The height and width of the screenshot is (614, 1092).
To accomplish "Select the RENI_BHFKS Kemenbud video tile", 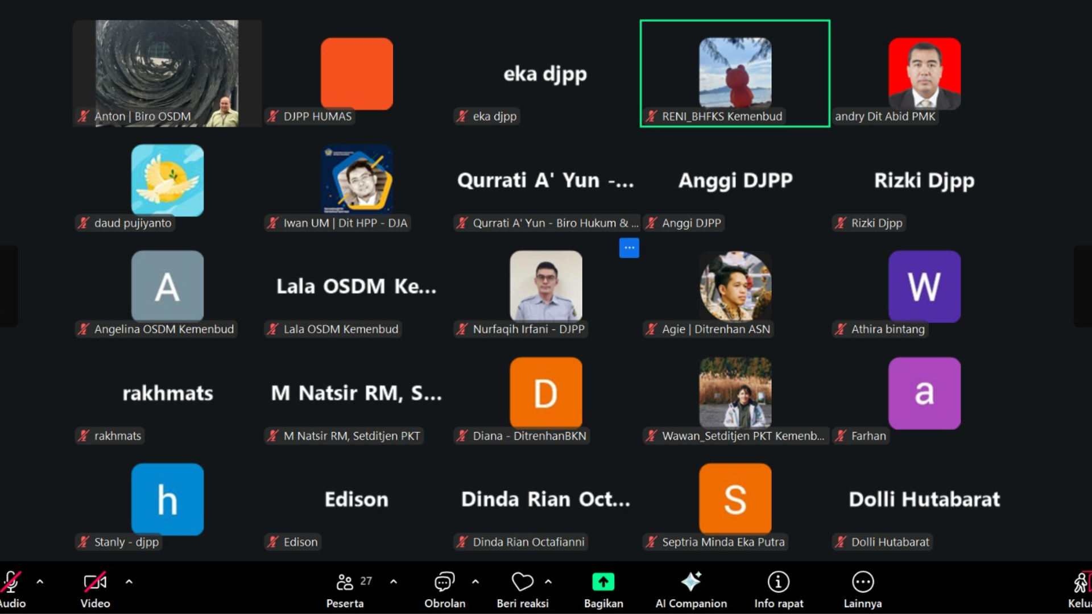I will (x=735, y=73).
